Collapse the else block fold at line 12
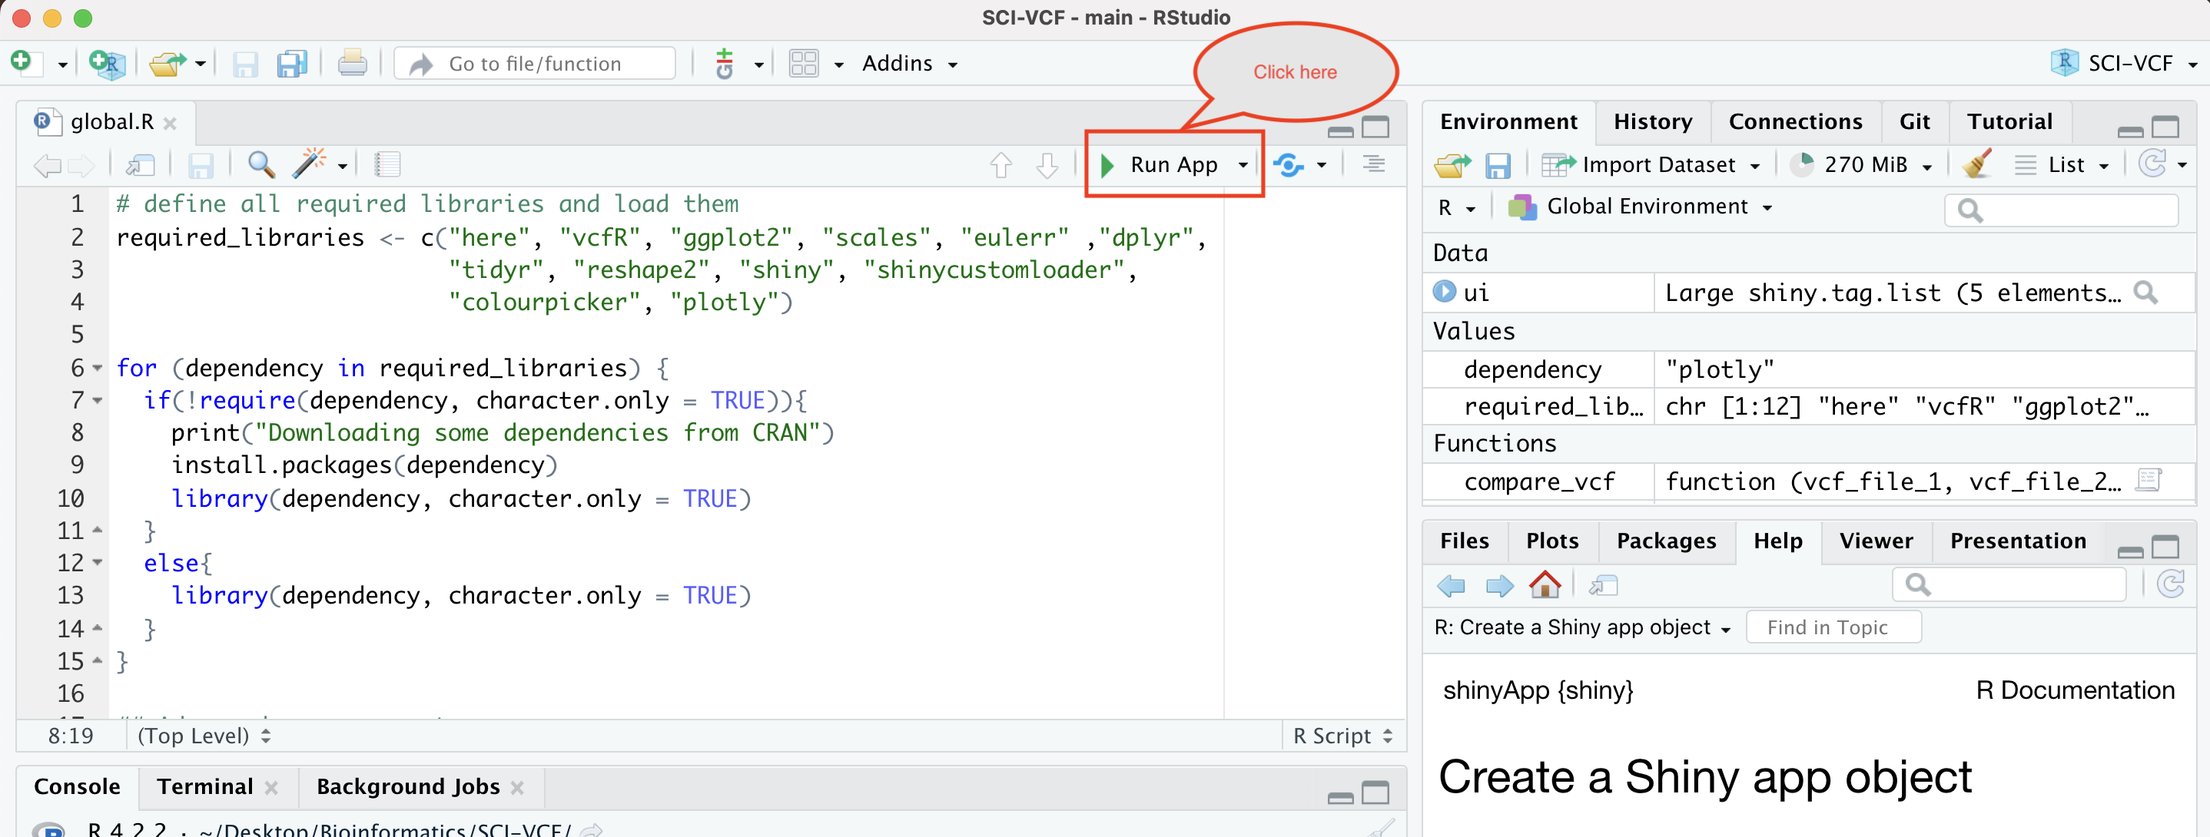2210x837 pixels. click(x=96, y=563)
